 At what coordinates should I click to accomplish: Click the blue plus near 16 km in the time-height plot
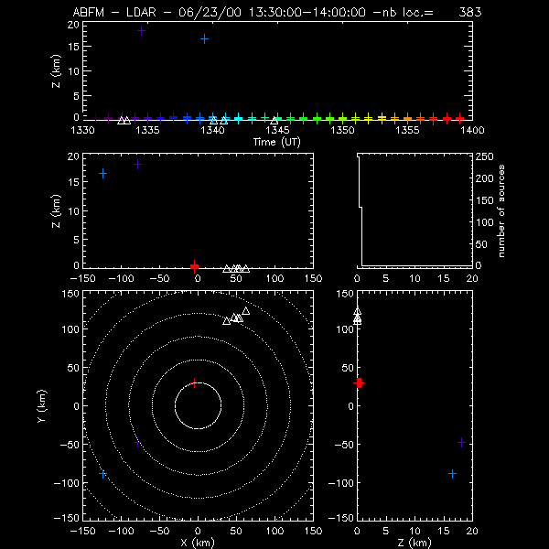[x=204, y=39]
